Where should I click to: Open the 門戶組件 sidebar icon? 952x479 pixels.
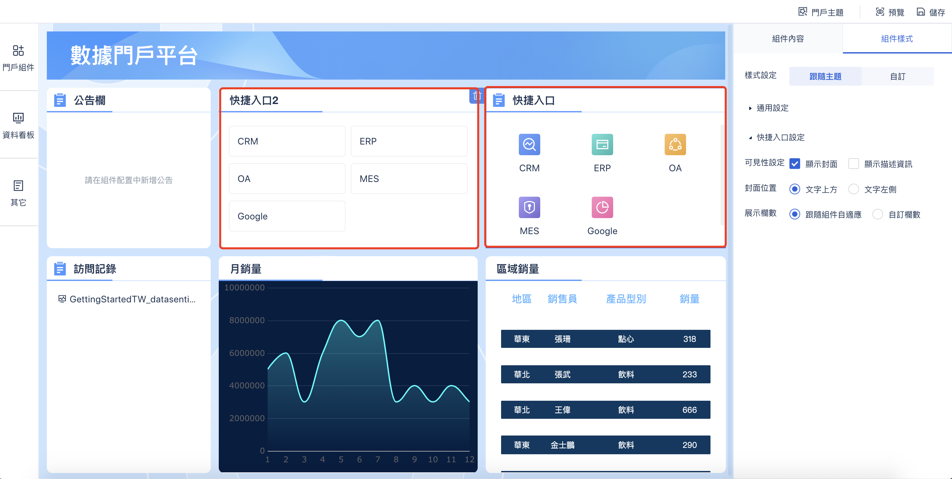click(18, 51)
